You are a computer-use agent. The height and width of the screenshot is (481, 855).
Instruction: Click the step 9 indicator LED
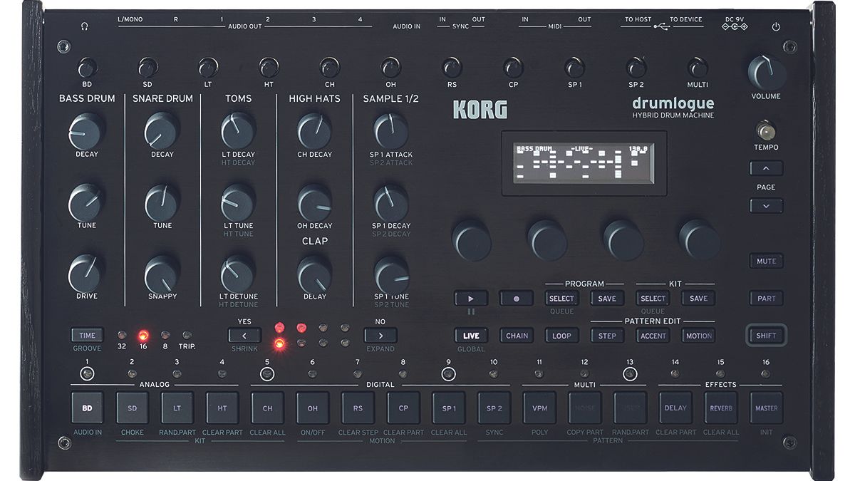pos(448,373)
